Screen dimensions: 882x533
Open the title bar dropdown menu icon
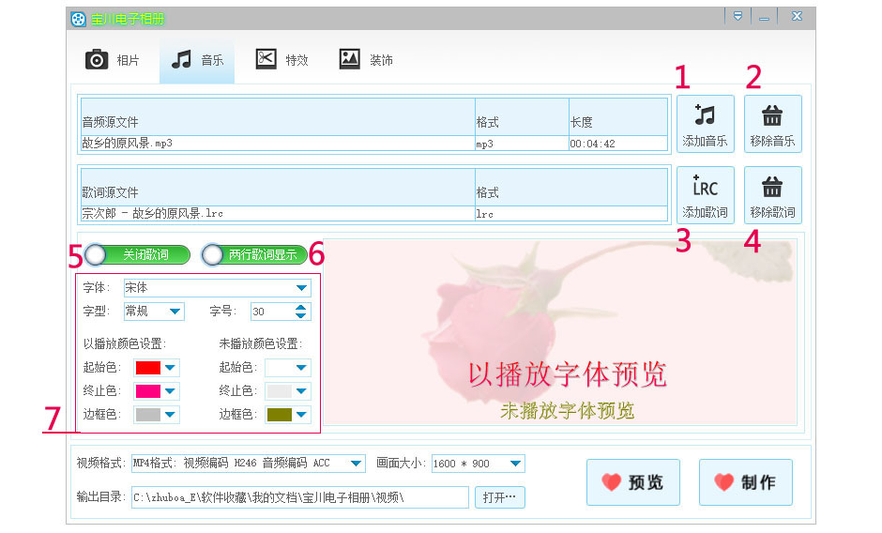coord(738,16)
